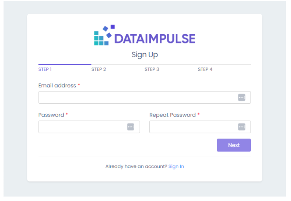Click the DataImpulse logo
This screenshot has width=291, height=201.
coord(145,35)
